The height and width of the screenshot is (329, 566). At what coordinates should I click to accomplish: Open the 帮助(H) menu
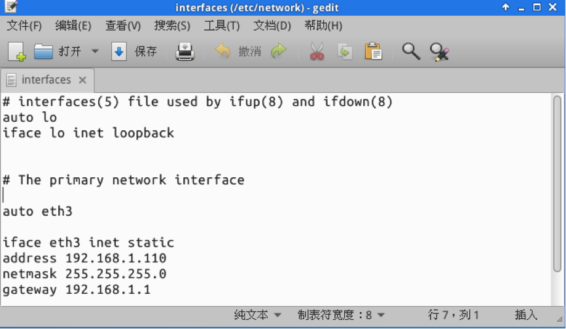(x=323, y=26)
